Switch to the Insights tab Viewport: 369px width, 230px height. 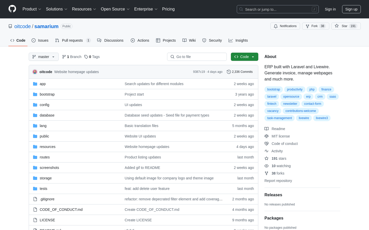238,40
